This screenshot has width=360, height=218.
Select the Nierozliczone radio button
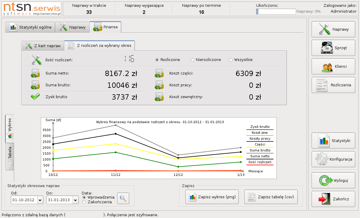tap(192, 60)
